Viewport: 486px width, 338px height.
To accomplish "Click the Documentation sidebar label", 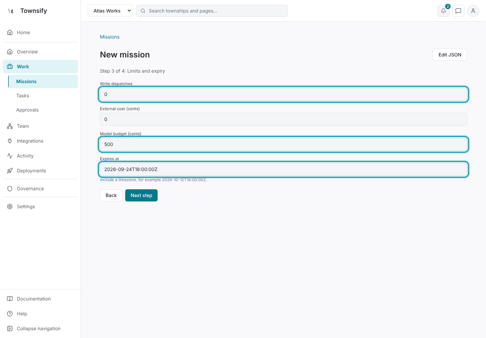I will [34, 299].
